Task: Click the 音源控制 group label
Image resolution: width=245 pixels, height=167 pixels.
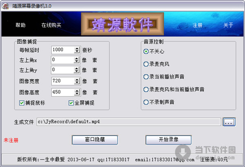Action: [154, 42]
